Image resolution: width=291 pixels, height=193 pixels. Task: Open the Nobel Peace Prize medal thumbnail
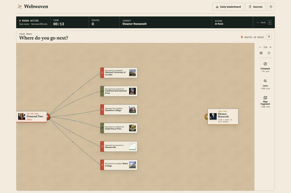pyautogui.click(x=133, y=128)
